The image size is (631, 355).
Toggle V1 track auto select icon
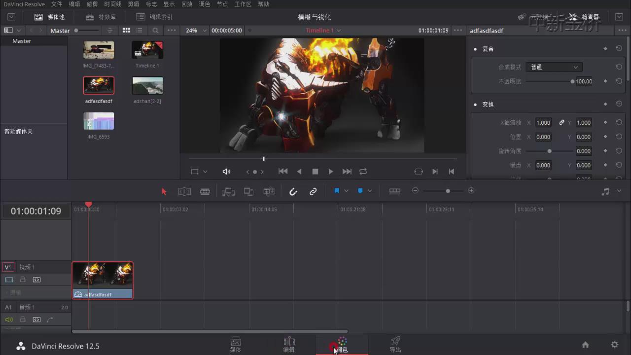[x=36, y=280]
